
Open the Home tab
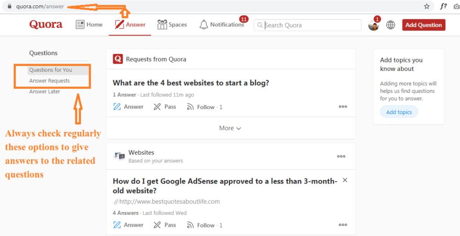pos(89,25)
